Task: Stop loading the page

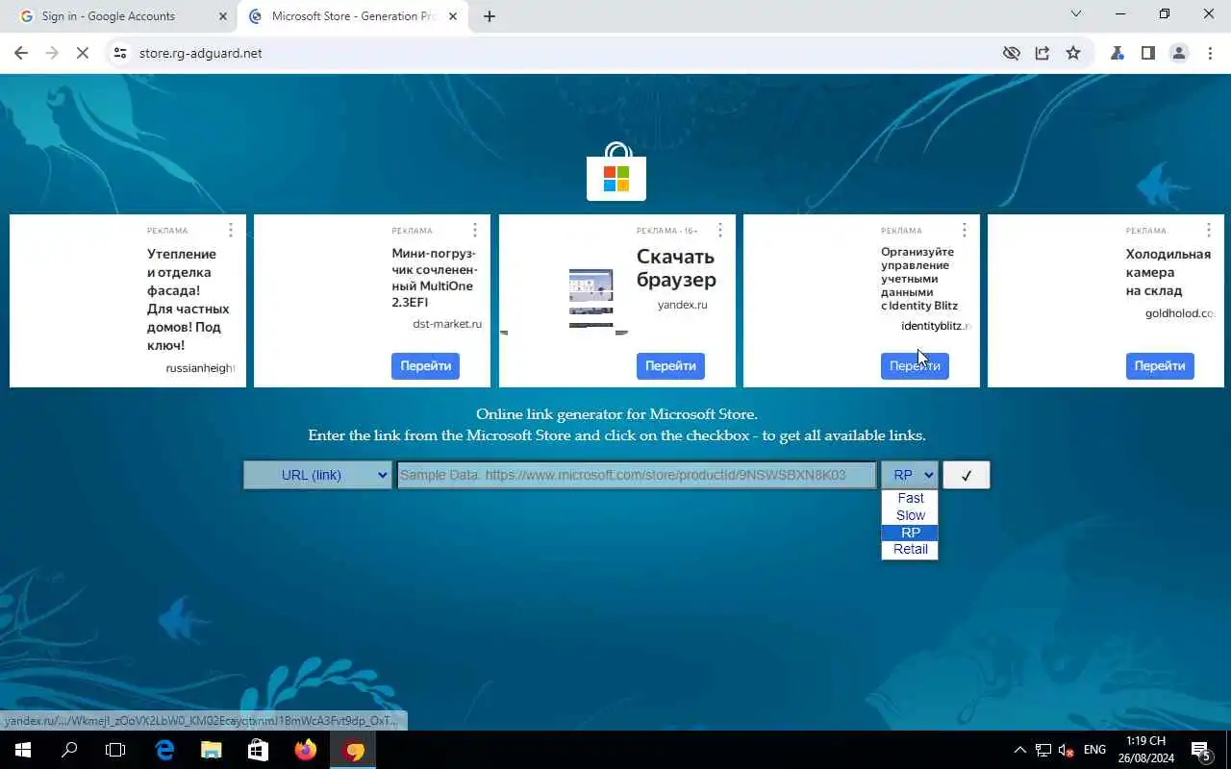Action: (83, 53)
